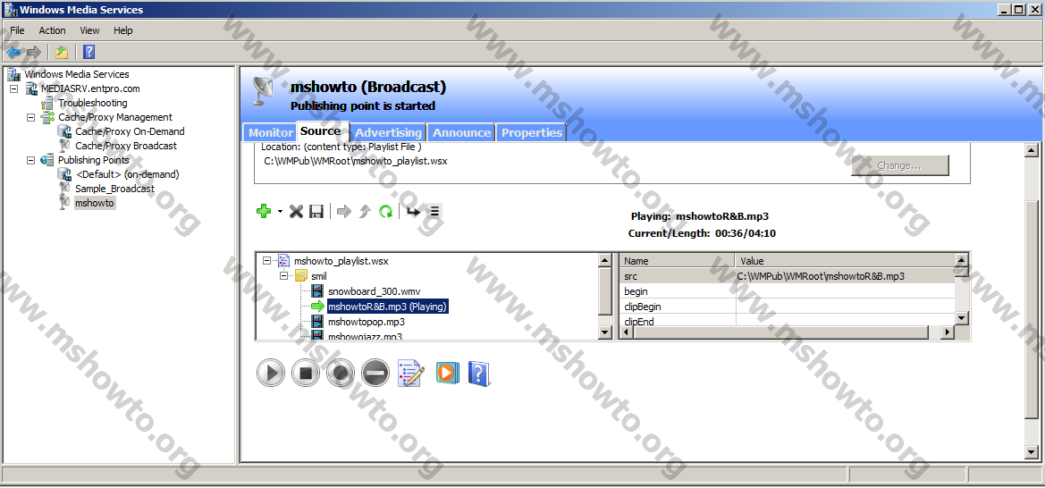Image resolution: width=1045 pixels, height=488 pixels.
Task: Collapse the MEDIASRV.entpro.com server node
Action: pyautogui.click(x=14, y=88)
